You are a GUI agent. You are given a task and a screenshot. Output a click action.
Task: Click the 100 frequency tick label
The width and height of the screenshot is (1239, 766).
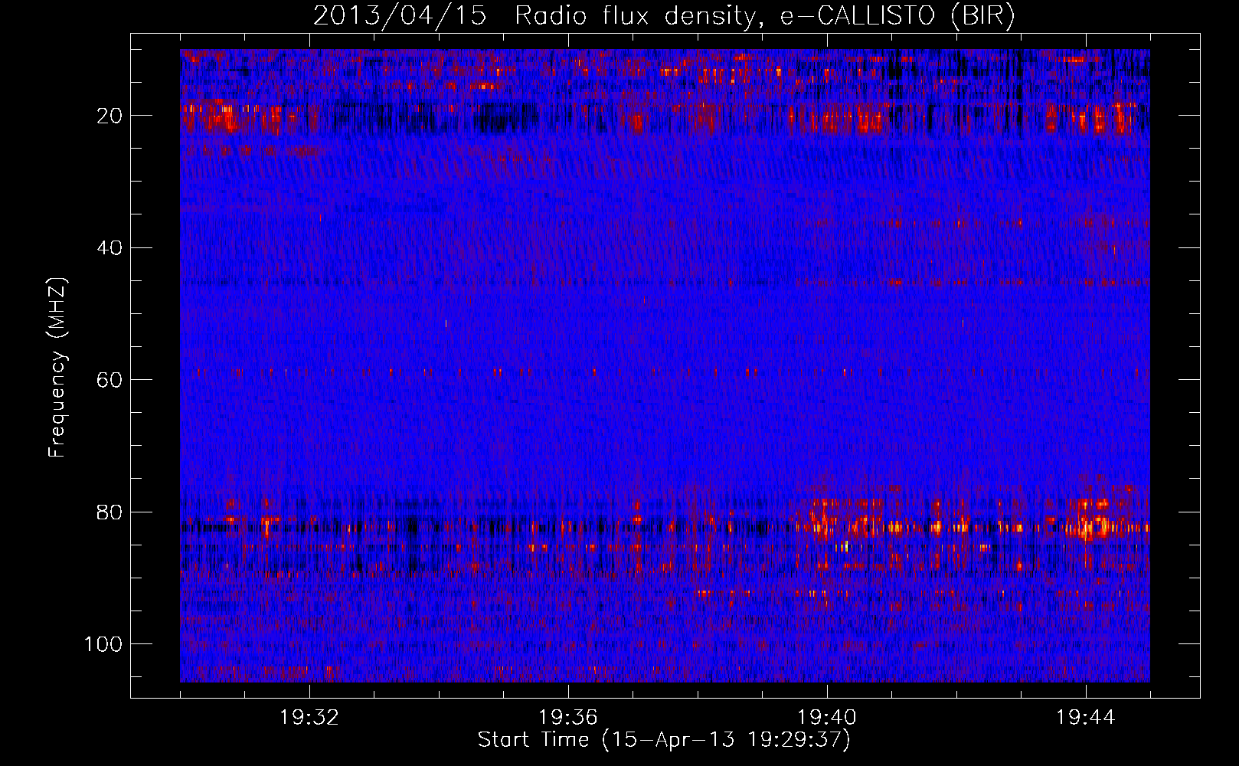[104, 644]
